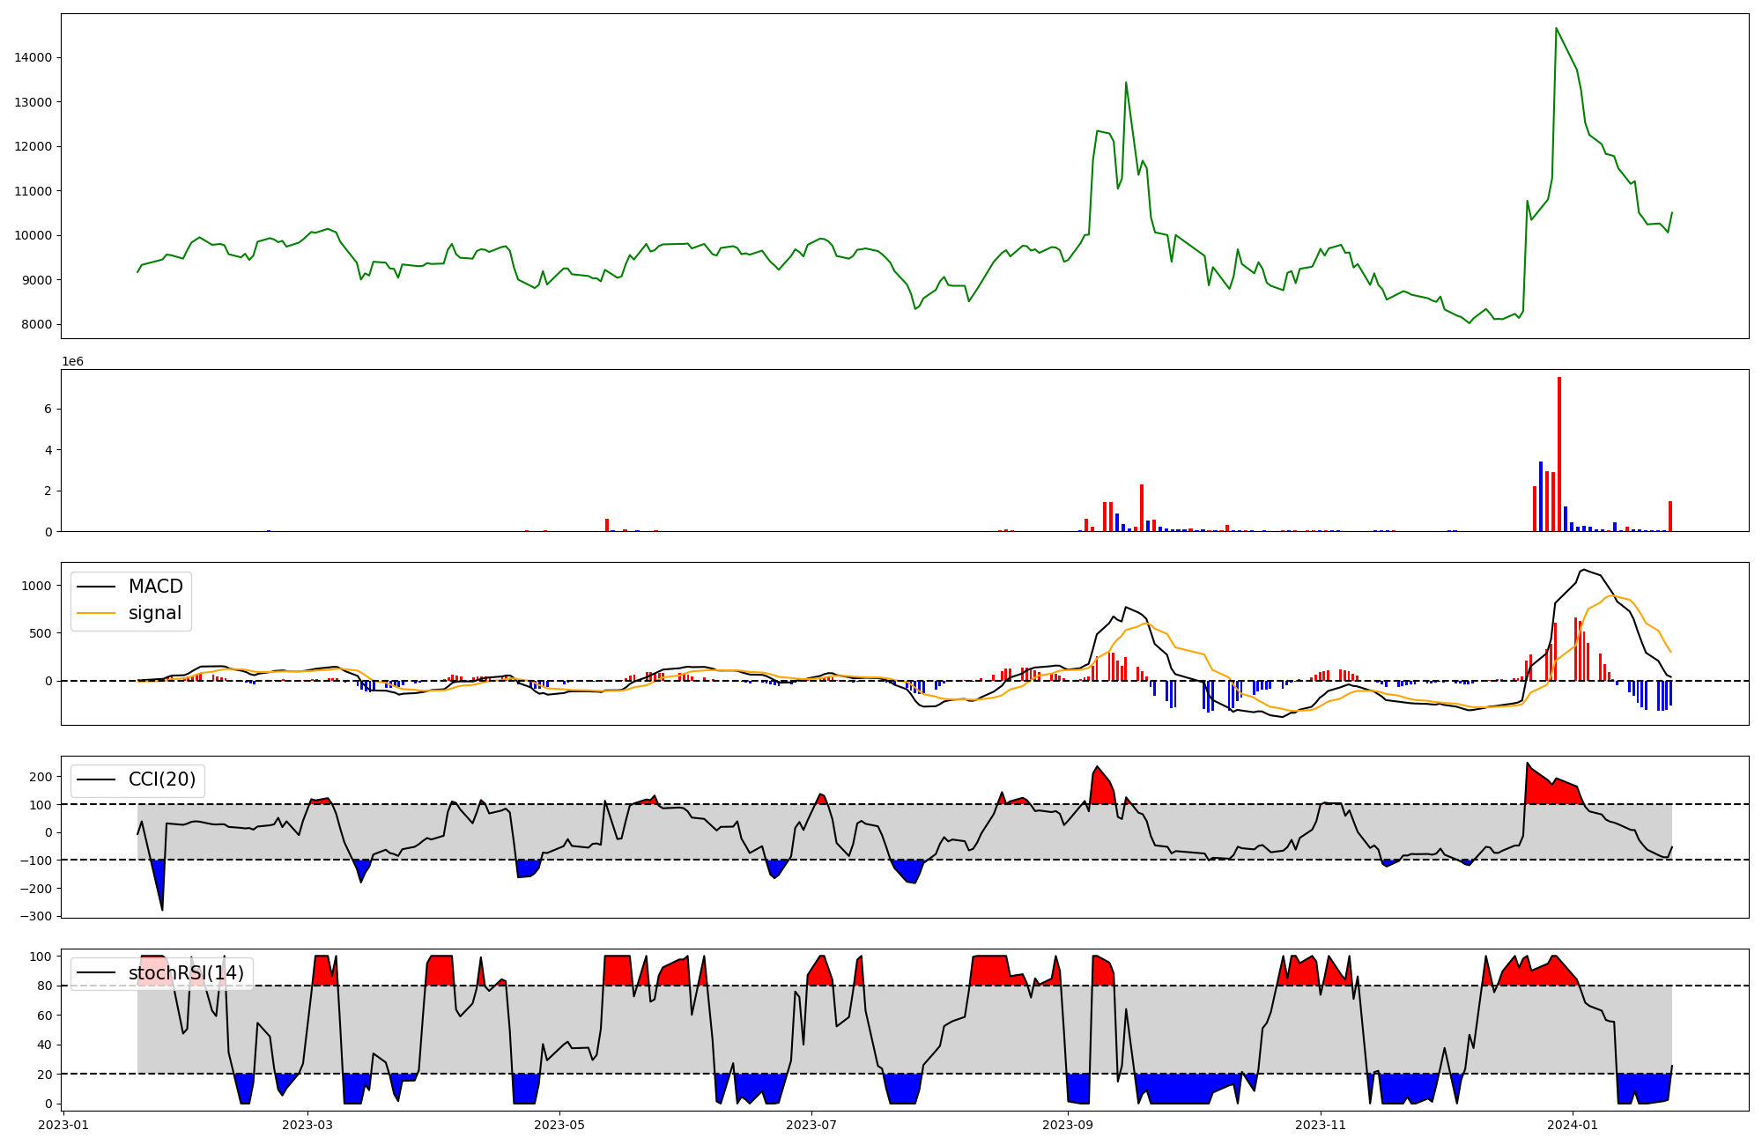Click the 2024-01 x-axis date label
Image resolution: width=1762 pixels, height=1145 pixels.
coord(1573,1125)
